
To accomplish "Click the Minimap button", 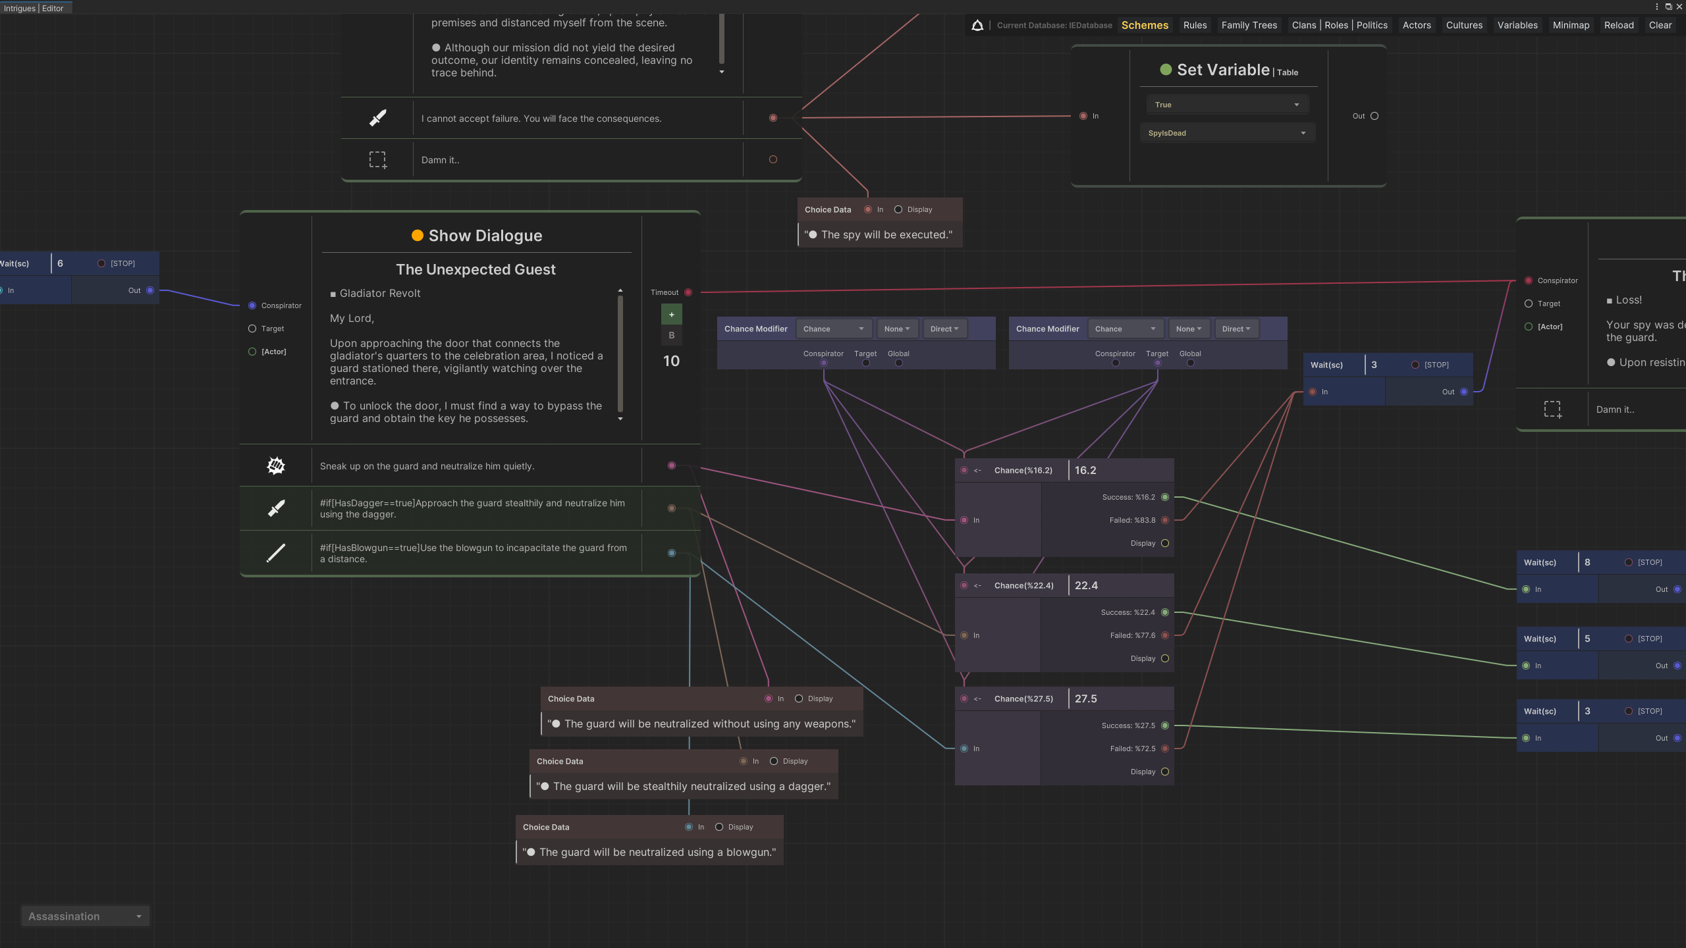I will coord(1571,25).
